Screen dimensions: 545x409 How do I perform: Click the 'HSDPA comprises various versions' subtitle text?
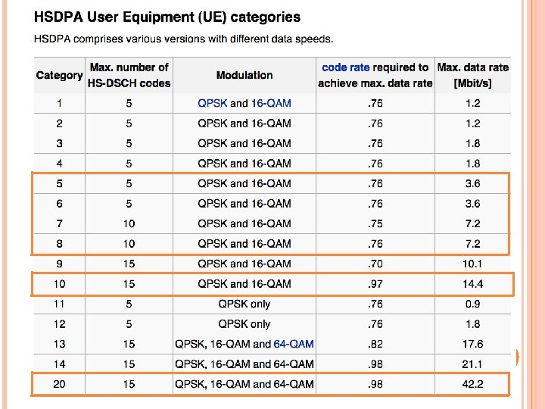coord(182,39)
